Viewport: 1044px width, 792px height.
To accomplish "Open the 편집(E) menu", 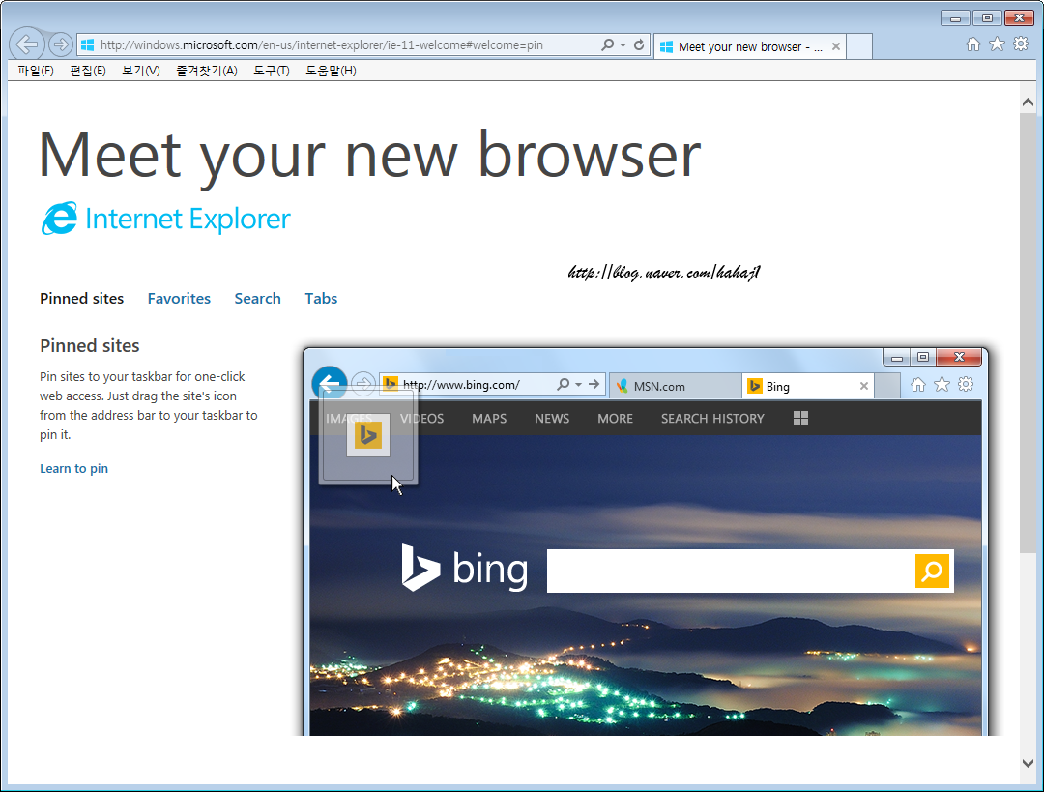I will 88,71.
